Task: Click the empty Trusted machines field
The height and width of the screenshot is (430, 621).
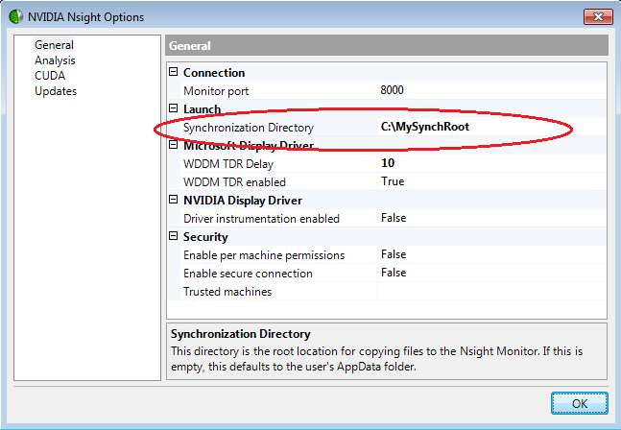Action: (x=490, y=291)
